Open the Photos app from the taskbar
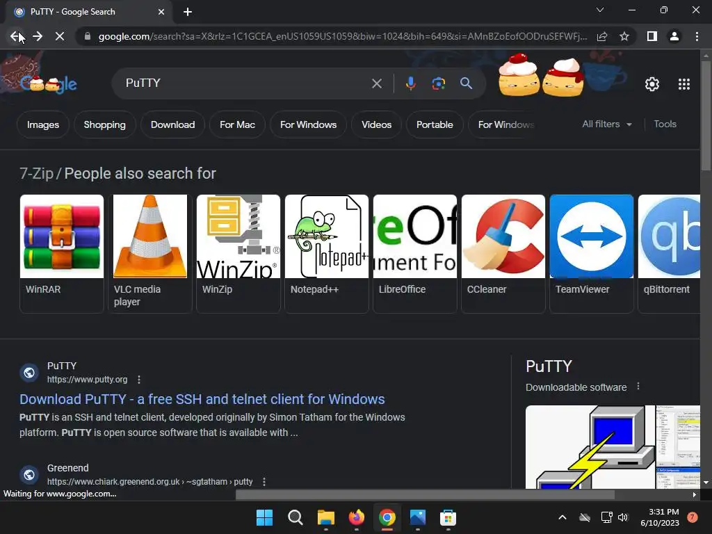This screenshot has height=534, width=712. (x=417, y=517)
